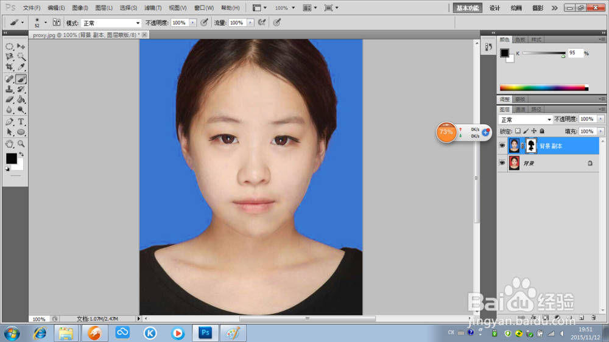Toggle tablet pressure for opacity
609x342 pixels.
coord(204,23)
